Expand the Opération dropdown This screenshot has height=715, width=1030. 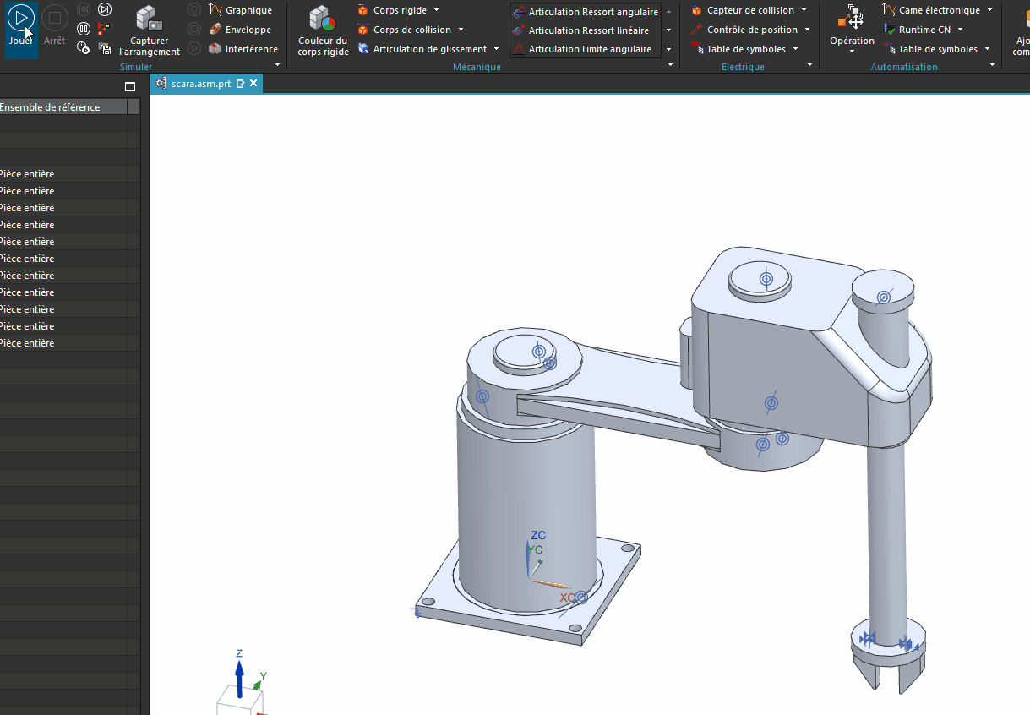(852, 52)
